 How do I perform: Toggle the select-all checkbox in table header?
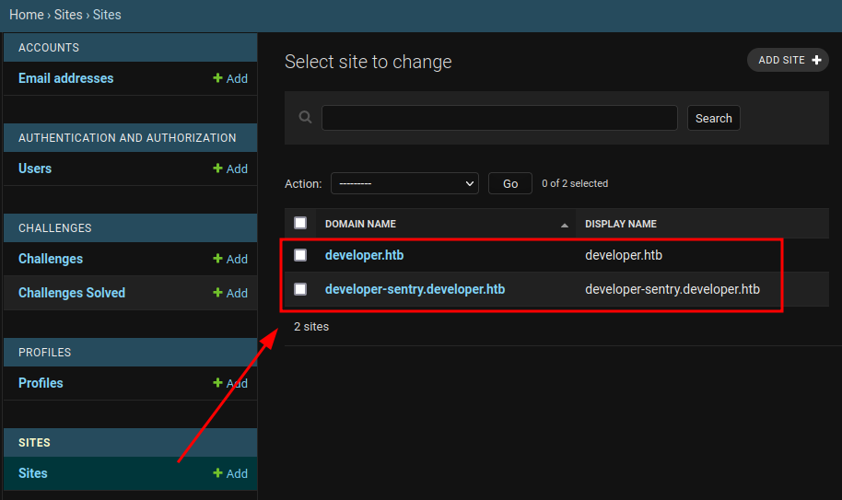click(300, 223)
